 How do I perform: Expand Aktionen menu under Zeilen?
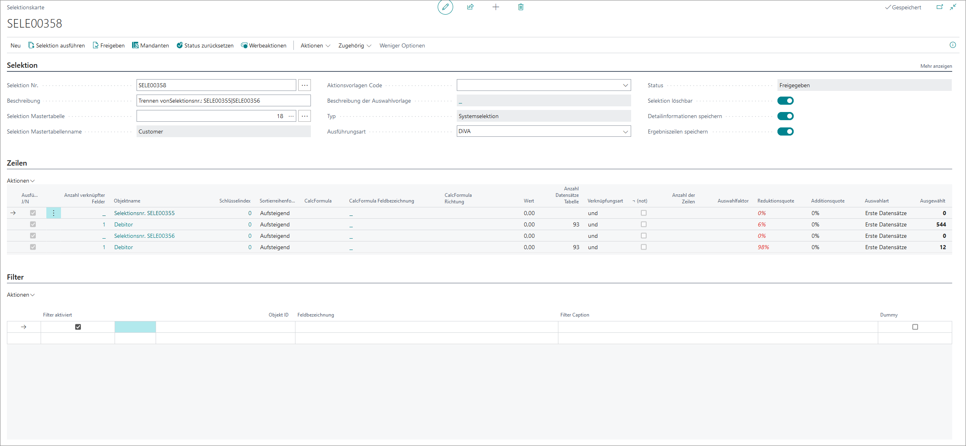21,181
